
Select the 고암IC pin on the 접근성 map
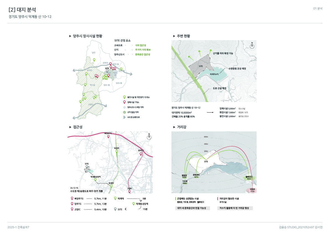[129, 191]
